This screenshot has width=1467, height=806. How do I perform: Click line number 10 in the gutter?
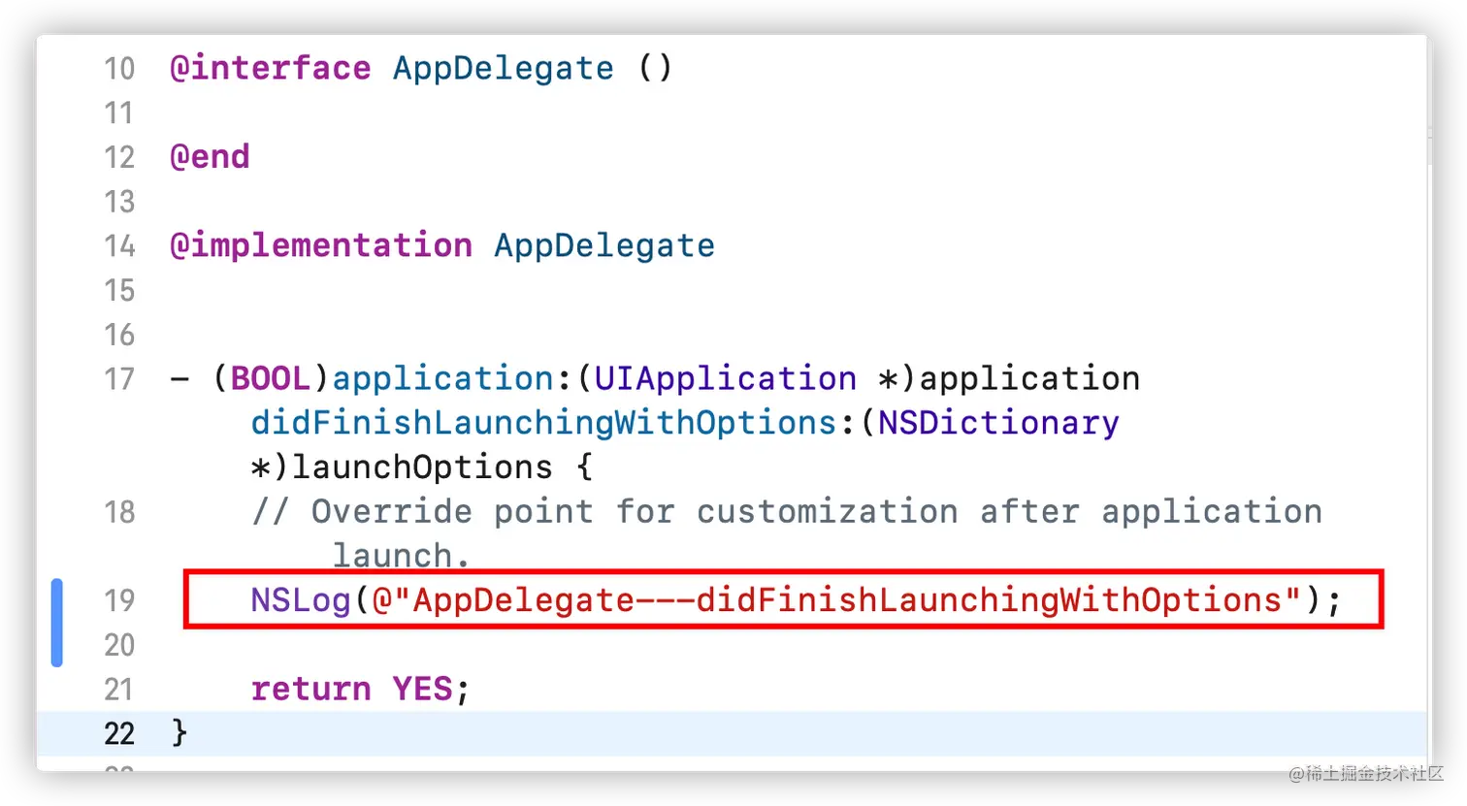[x=119, y=69]
